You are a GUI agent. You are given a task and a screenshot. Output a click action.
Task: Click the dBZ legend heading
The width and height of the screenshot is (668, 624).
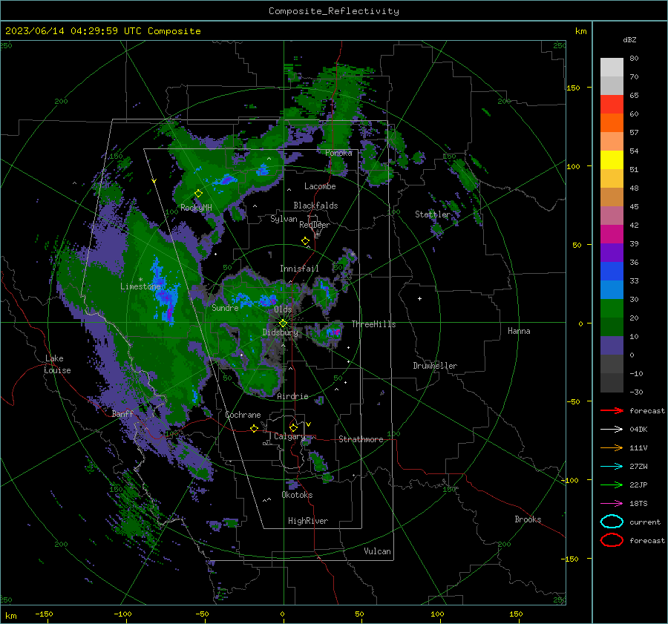point(629,40)
